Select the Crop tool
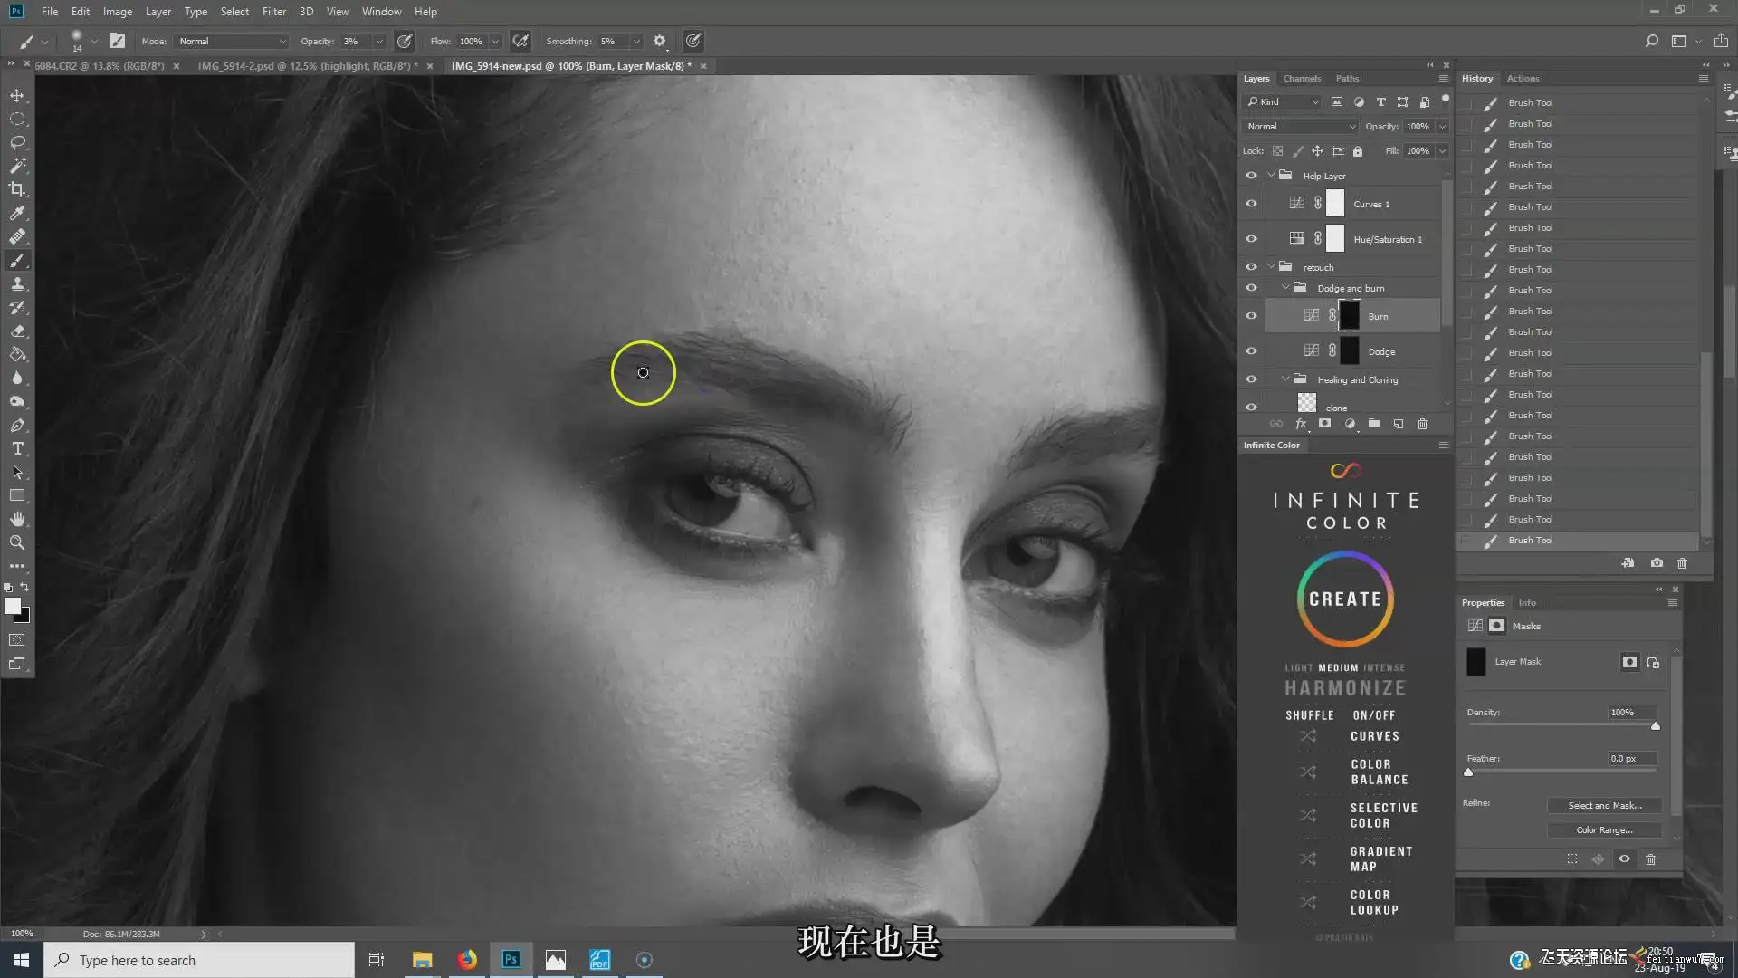Image resolution: width=1738 pixels, height=978 pixels. tap(17, 189)
